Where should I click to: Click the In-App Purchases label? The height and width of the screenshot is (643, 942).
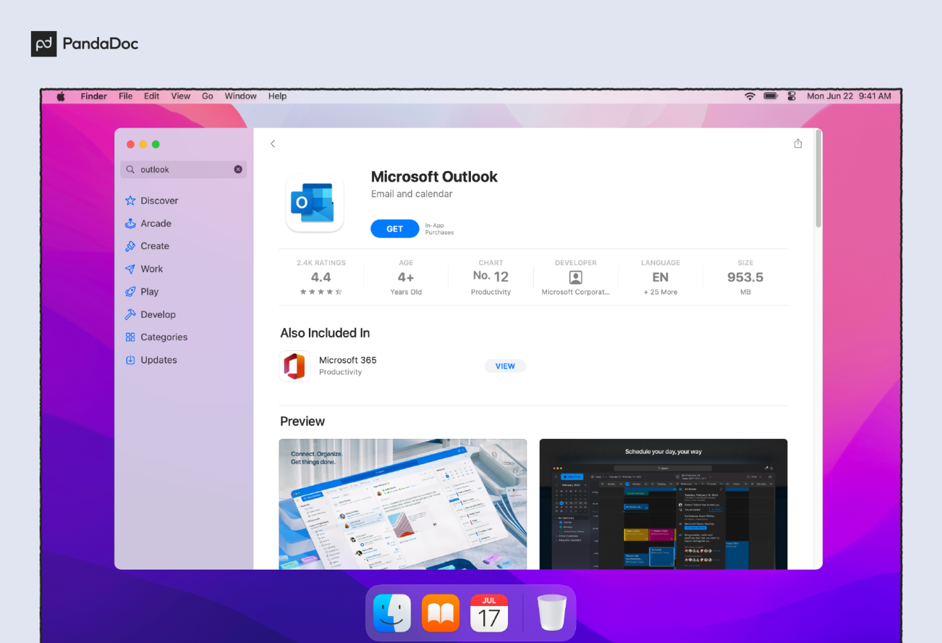[x=439, y=229]
